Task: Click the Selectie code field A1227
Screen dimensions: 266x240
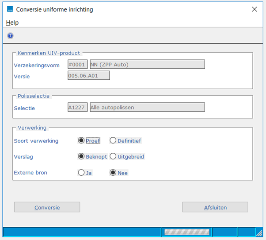Action: [77, 107]
